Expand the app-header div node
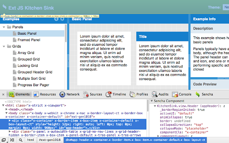 (10, 120)
